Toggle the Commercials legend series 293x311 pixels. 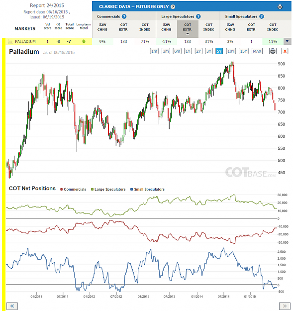pos(73,189)
